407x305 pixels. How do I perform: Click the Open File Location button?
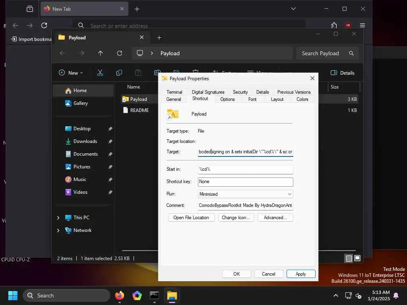point(191,218)
